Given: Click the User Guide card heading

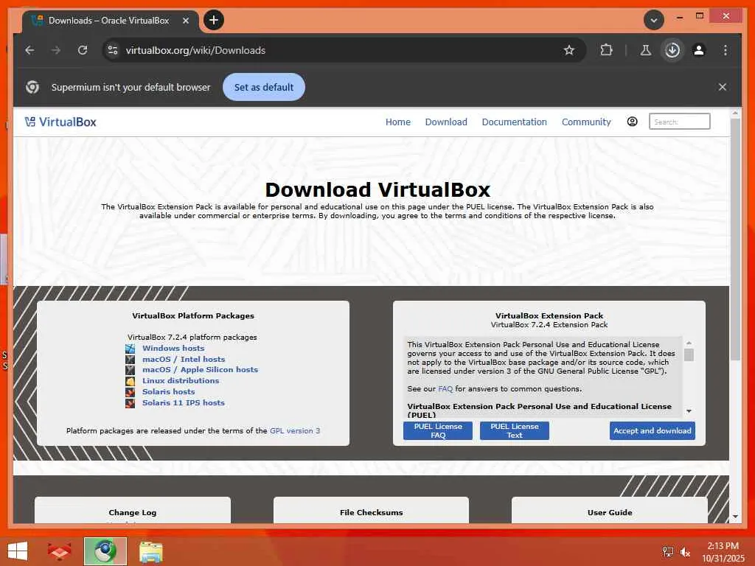Looking at the screenshot, I should [x=610, y=513].
